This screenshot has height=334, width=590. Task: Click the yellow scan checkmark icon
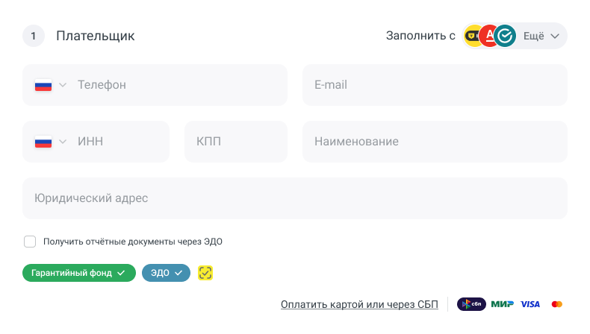click(x=206, y=273)
